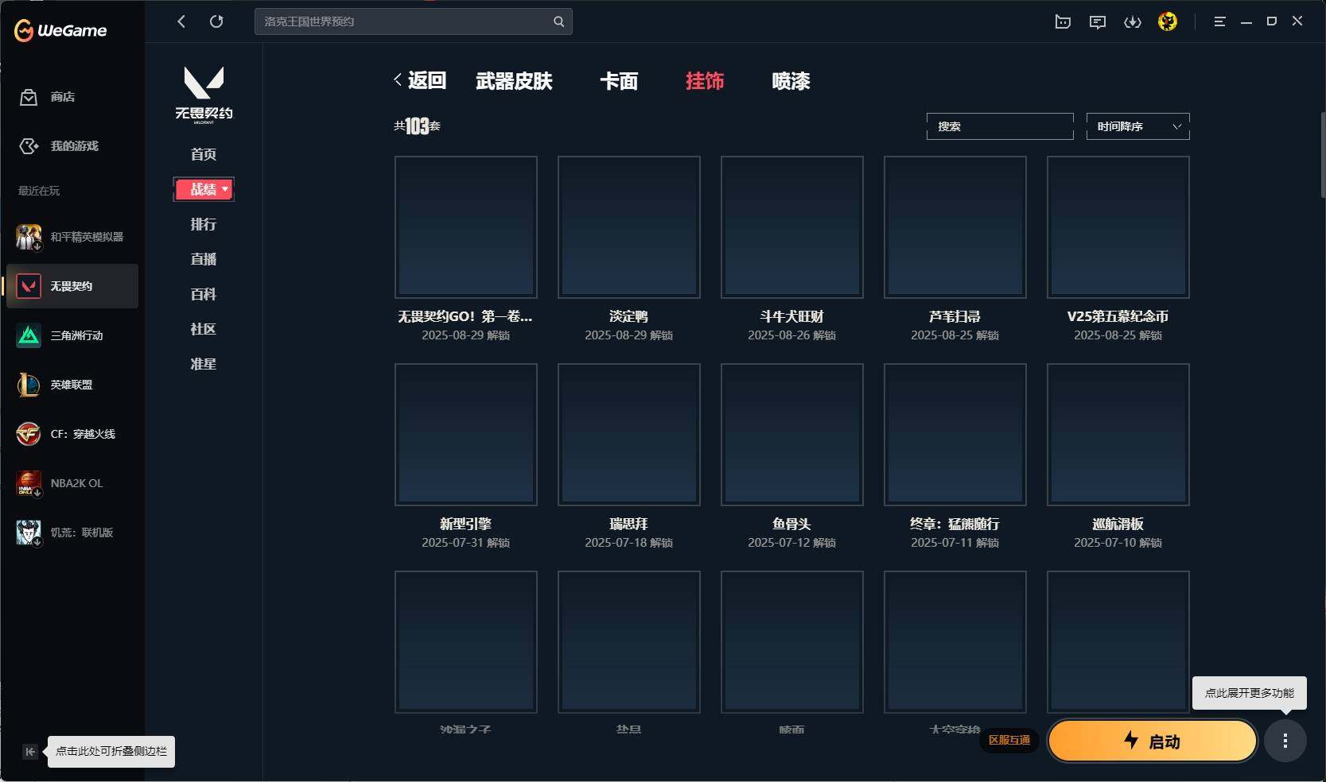Open the 排行 menu item
Viewport: 1326px width, 782px height.
[204, 224]
